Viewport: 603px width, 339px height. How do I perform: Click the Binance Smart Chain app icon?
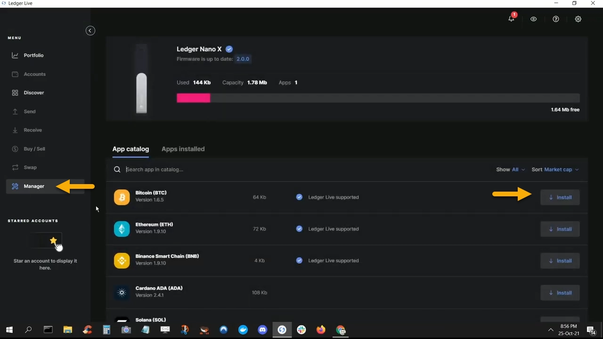(122, 261)
